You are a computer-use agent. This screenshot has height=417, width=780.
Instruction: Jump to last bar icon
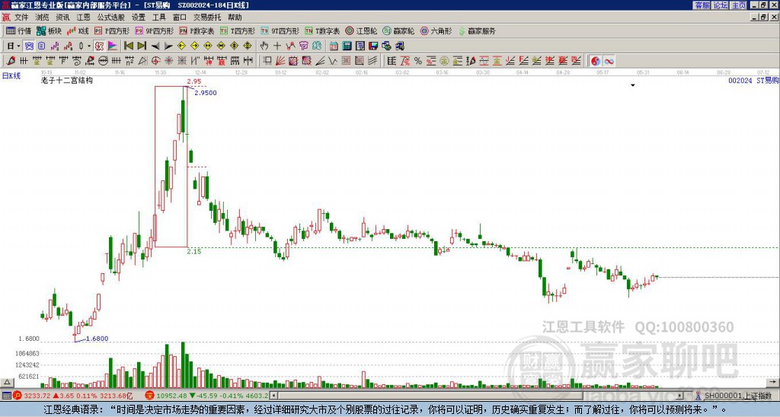click(x=142, y=46)
